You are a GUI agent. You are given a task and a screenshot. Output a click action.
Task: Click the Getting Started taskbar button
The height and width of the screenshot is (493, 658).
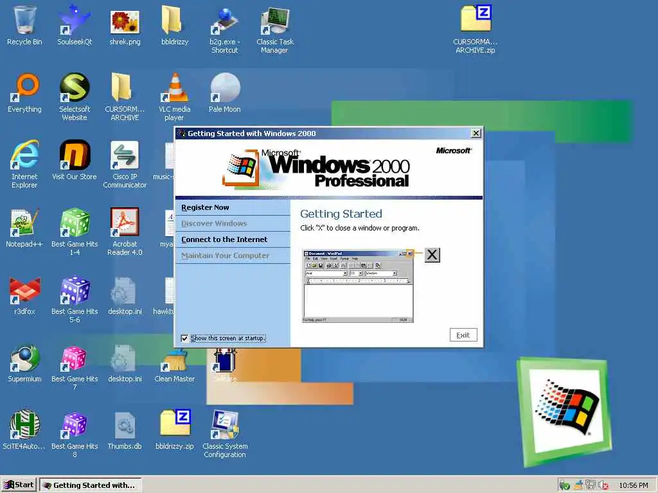click(x=90, y=485)
